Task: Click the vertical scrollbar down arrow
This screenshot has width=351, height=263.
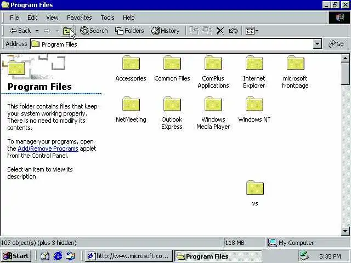Action: (x=345, y=231)
